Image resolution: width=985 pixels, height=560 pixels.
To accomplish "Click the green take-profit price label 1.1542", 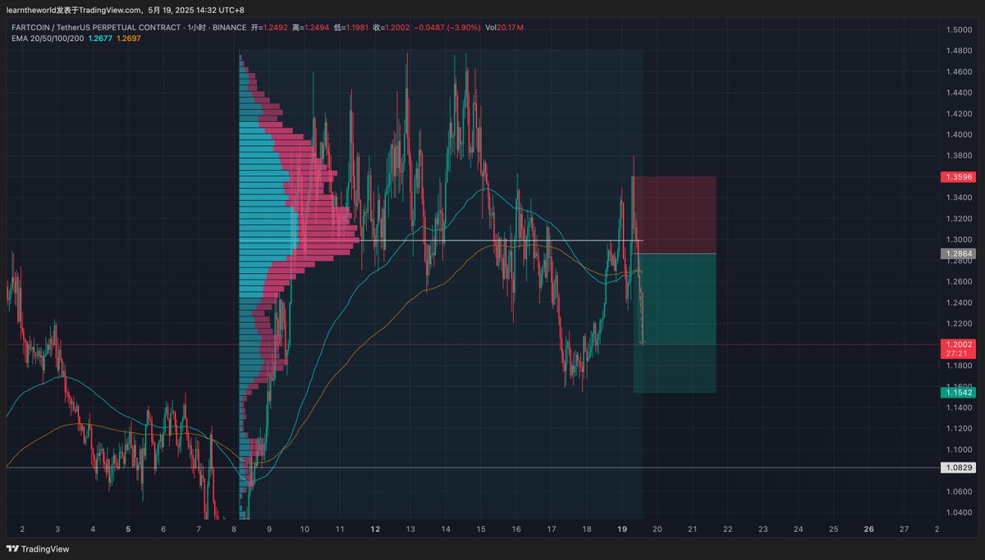I will coord(958,394).
